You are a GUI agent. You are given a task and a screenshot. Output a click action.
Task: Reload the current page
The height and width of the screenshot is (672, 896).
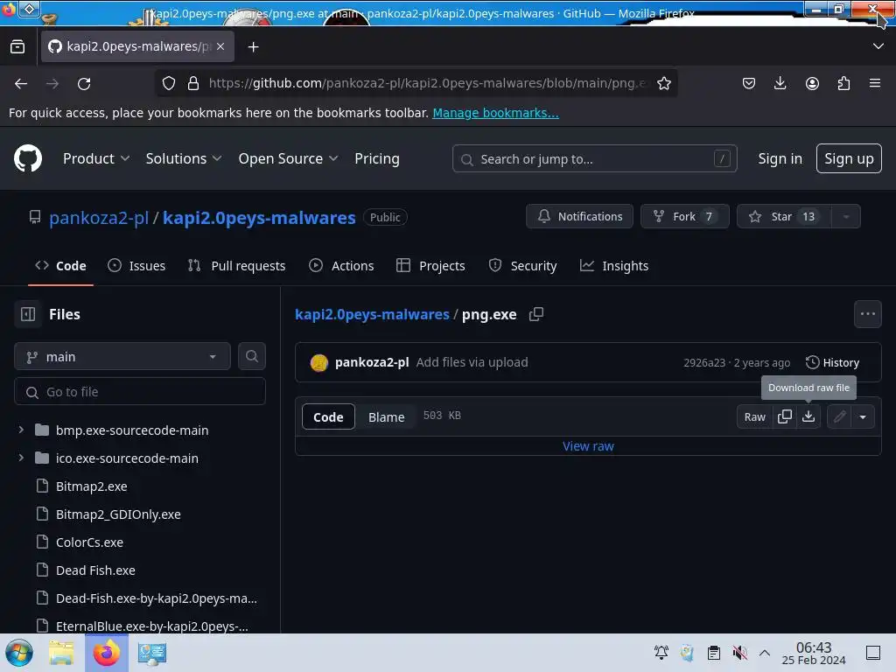(x=84, y=83)
